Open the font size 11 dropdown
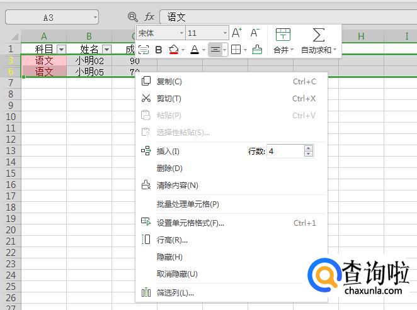 (x=225, y=33)
